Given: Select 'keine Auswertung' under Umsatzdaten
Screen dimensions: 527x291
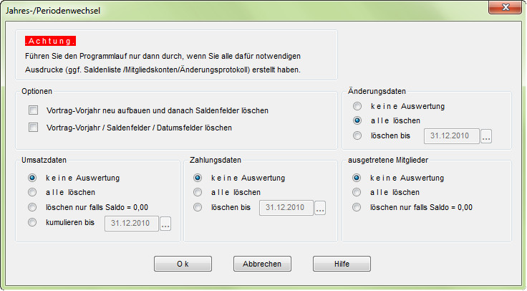Looking at the screenshot, I should (x=32, y=178).
